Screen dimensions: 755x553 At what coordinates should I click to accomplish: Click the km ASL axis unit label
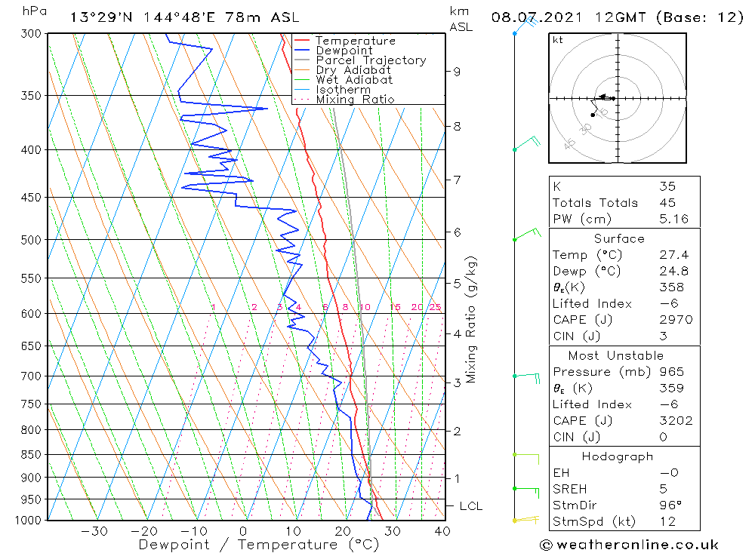[461, 19]
